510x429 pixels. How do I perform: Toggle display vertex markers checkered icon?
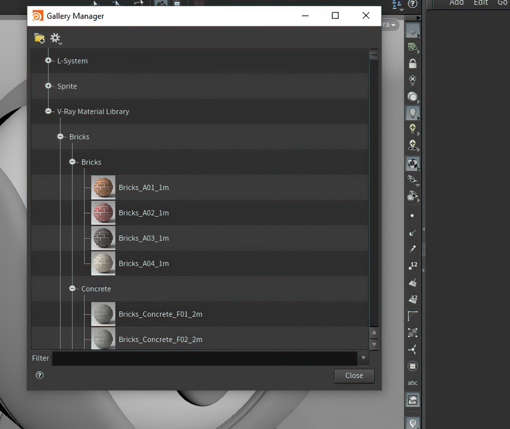click(x=413, y=333)
